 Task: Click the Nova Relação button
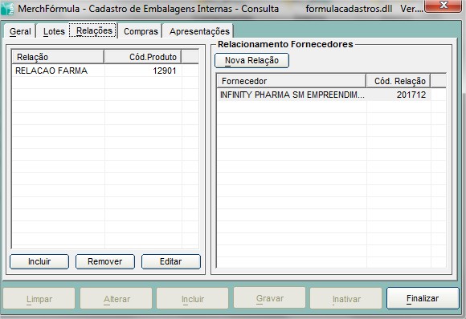coord(251,60)
